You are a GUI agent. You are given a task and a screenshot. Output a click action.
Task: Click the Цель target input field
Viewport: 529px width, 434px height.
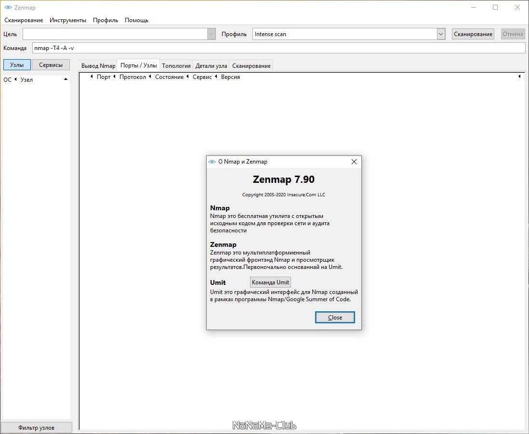click(x=115, y=34)
